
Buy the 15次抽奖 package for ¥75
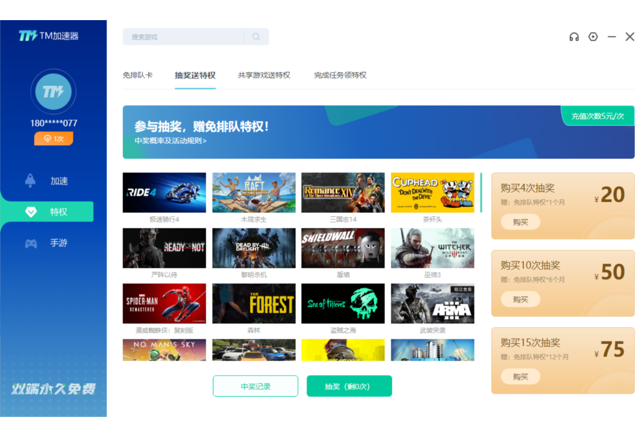[x=520, y=377]
